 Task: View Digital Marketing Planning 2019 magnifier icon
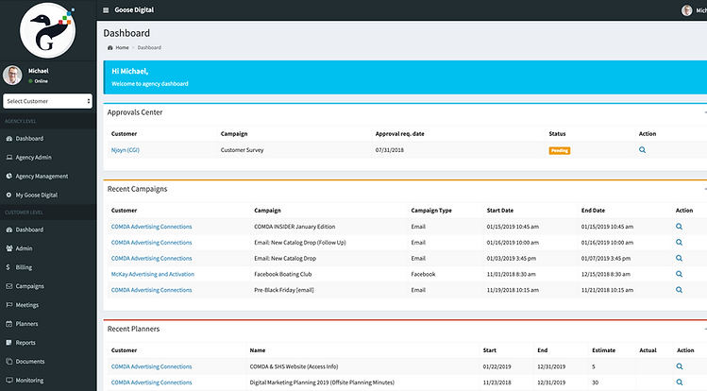(680, 382)
